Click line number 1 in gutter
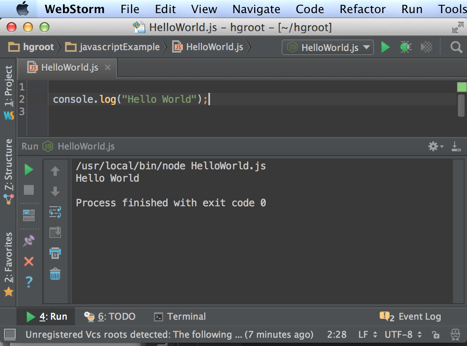 pyautogui.click(x=22, y=87)
